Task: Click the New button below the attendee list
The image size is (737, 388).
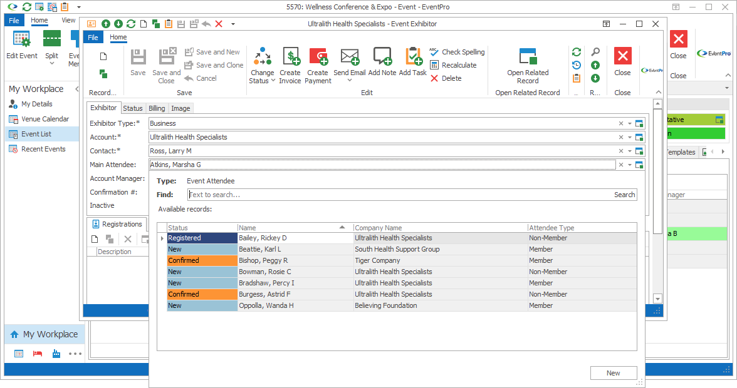Action: pyautogui.click(x=614, y=373)
